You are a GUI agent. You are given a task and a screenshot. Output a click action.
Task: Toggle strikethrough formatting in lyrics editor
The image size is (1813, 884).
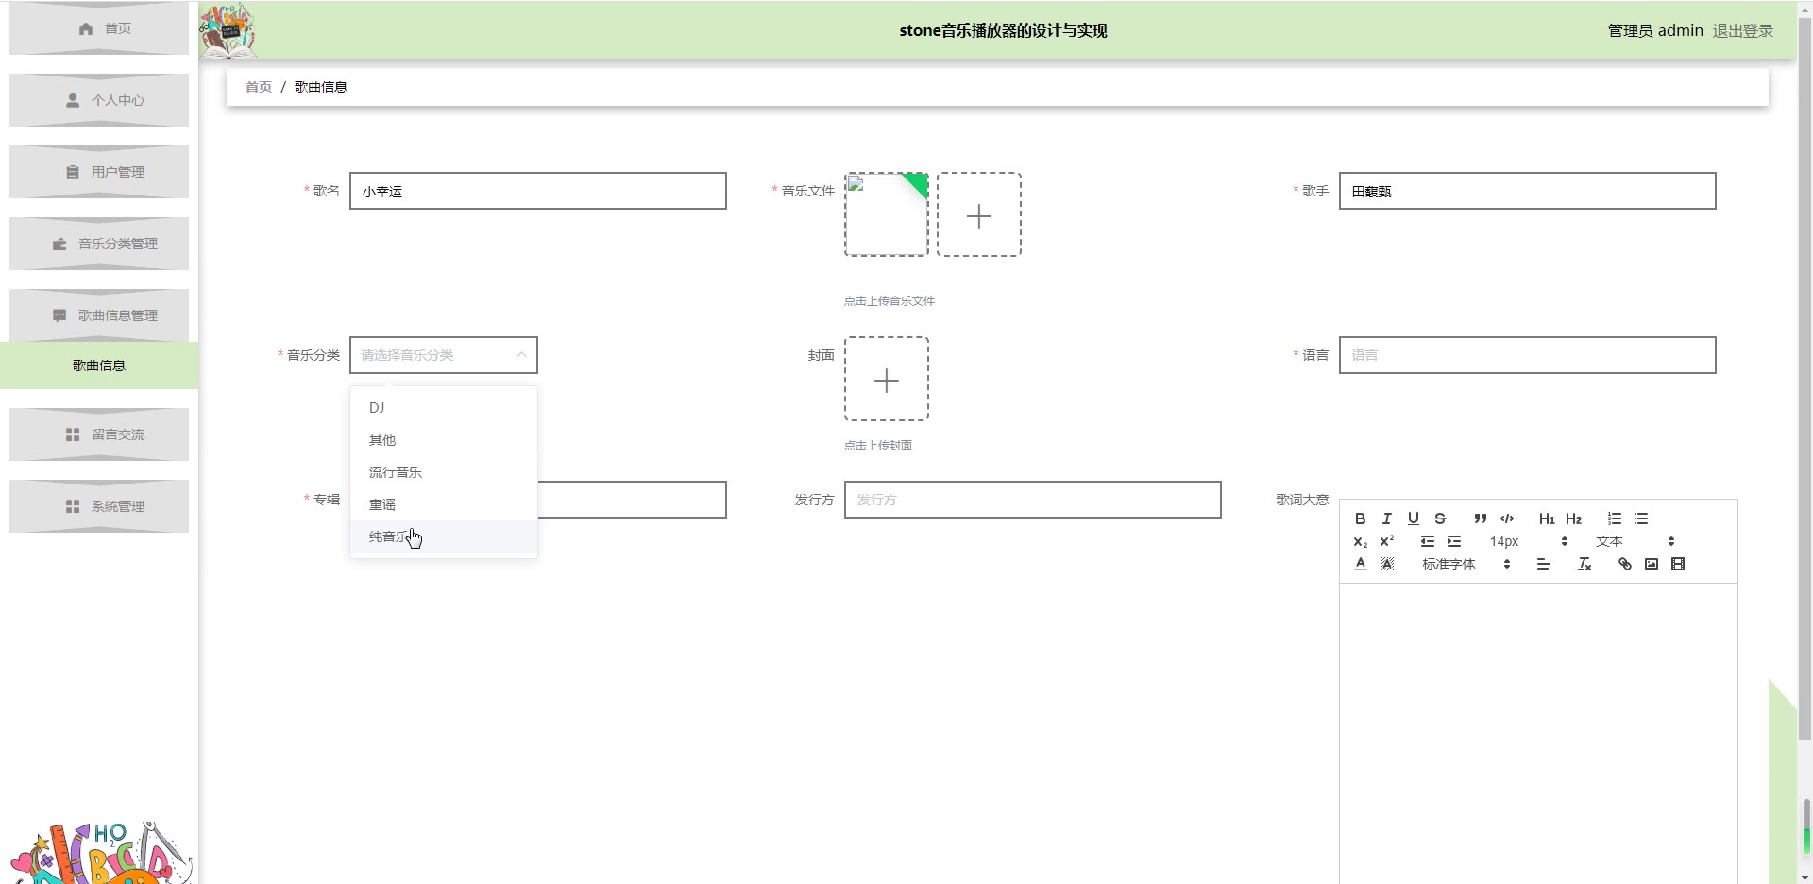point(1439,518)
